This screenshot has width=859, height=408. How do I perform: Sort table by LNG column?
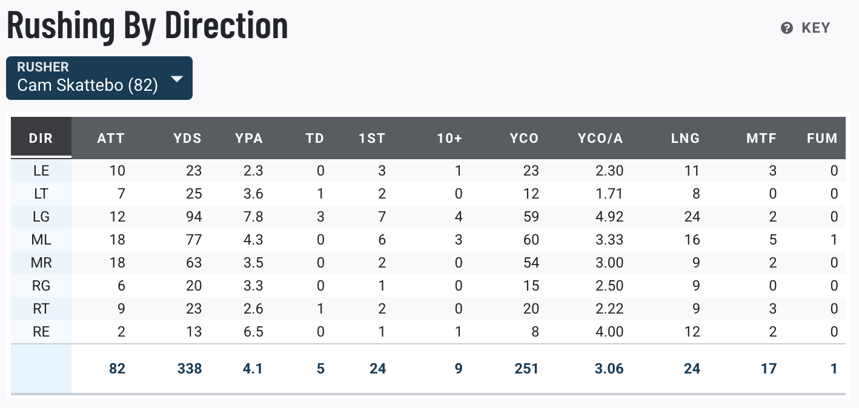(x=685, y=138)
